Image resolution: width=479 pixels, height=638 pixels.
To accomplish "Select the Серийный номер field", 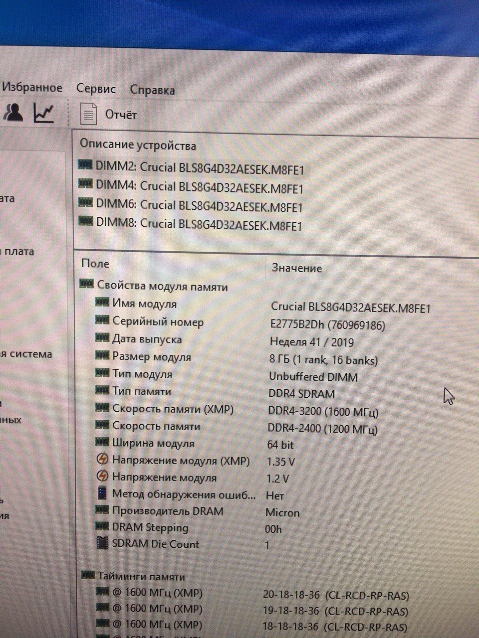I will [x=158, y=322].
